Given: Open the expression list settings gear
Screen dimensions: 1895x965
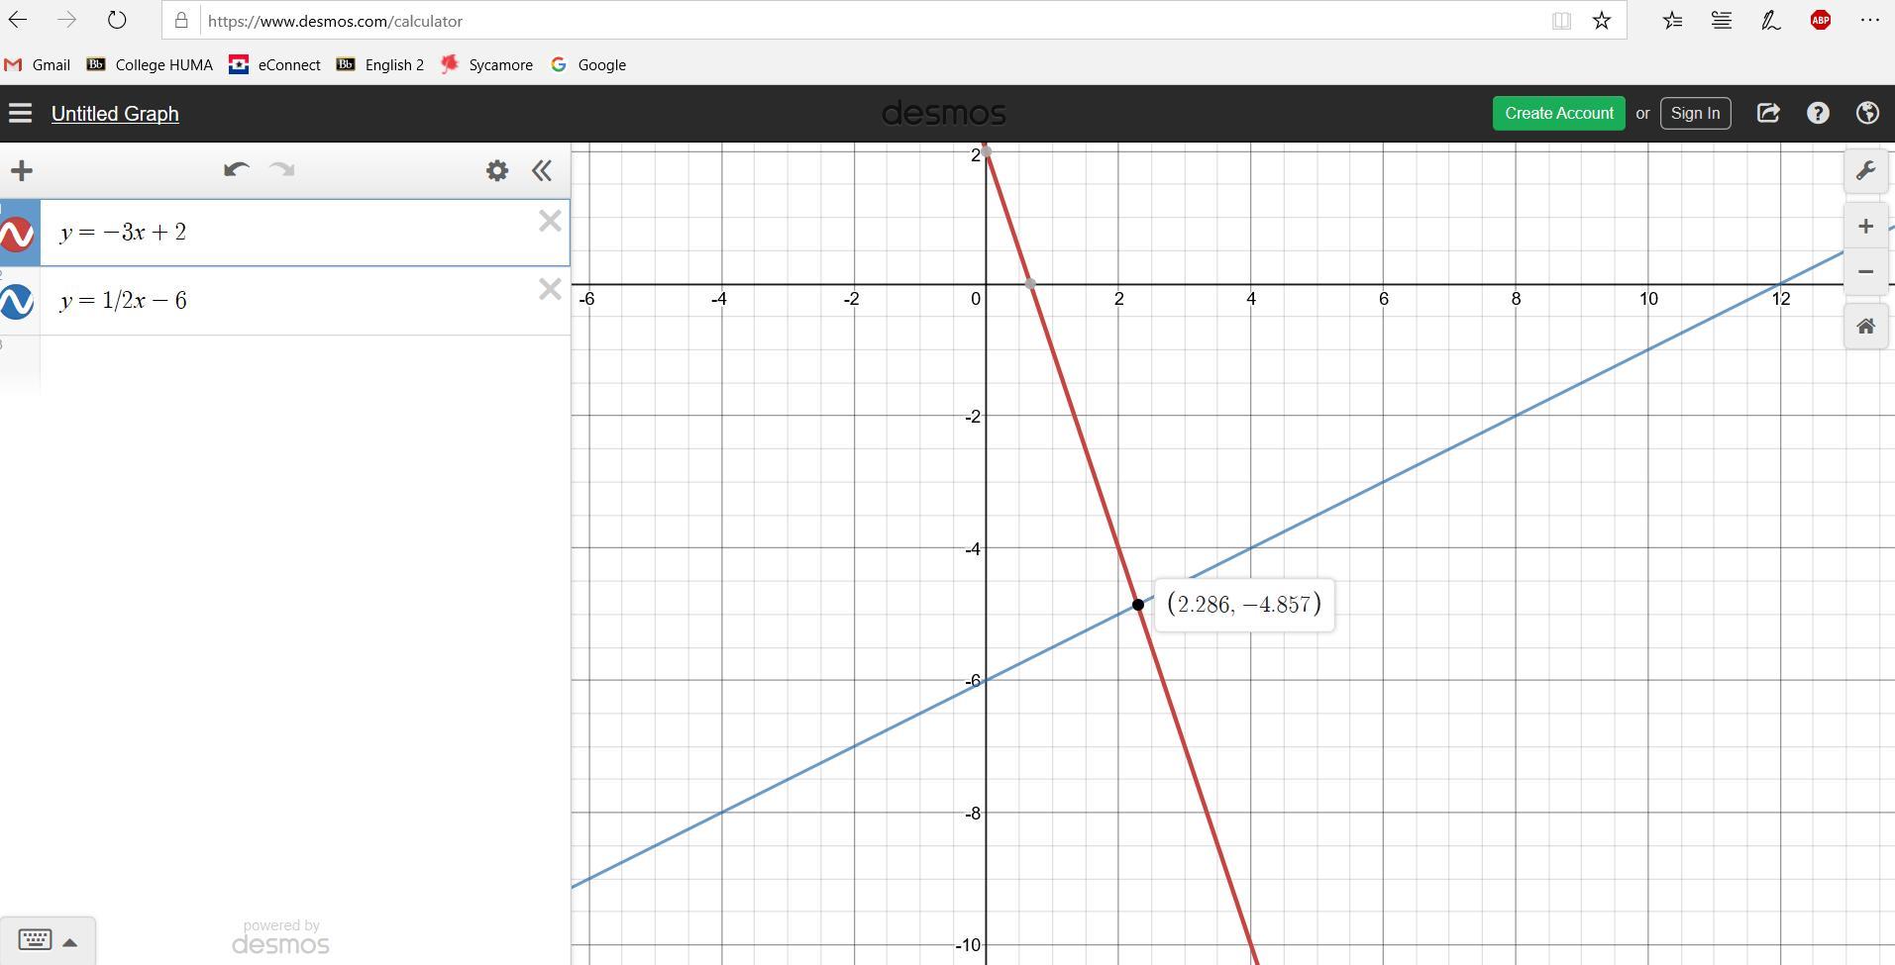Looking at the screenshot, I should click(497, 170).
